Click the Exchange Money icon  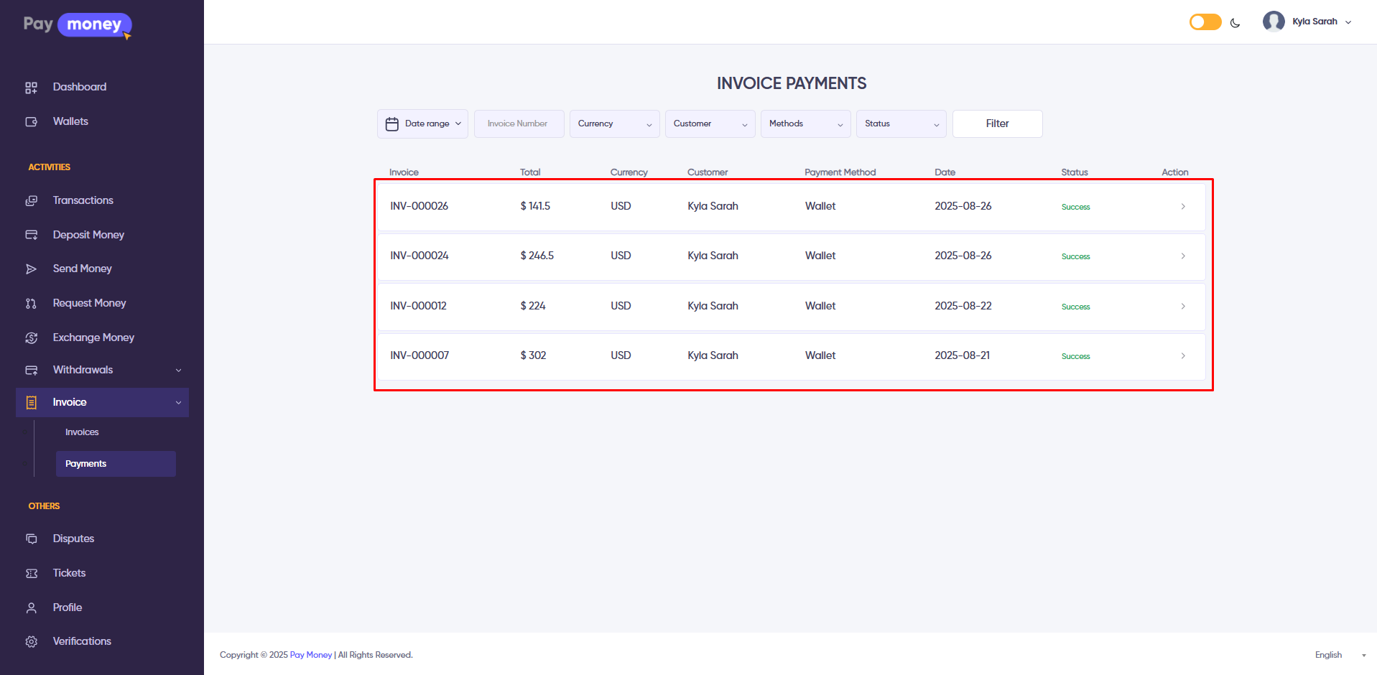(31, 337)
